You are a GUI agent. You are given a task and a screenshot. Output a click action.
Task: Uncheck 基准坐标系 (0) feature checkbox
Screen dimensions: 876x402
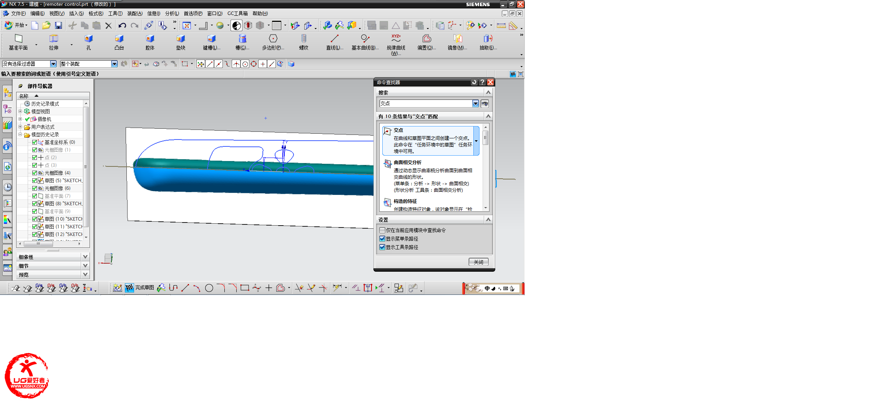click(x=35, y=142)
